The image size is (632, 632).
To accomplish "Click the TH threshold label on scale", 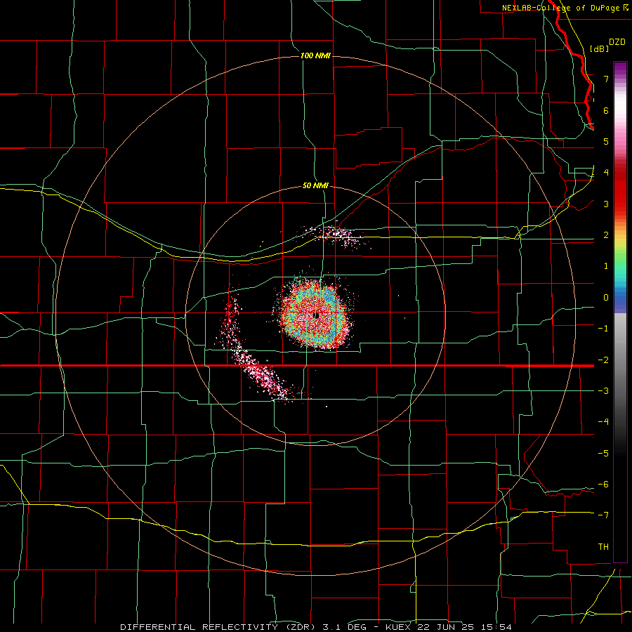I will (x=603, y=546).
